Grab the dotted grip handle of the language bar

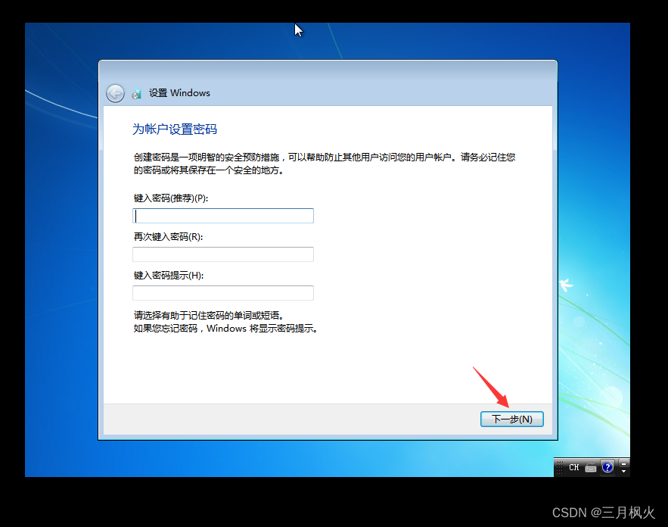pos(560,468)
